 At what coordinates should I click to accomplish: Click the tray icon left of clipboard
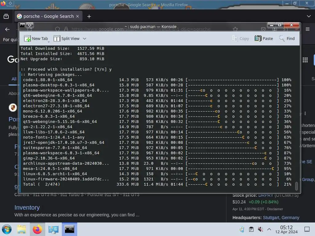coord(242,229)
